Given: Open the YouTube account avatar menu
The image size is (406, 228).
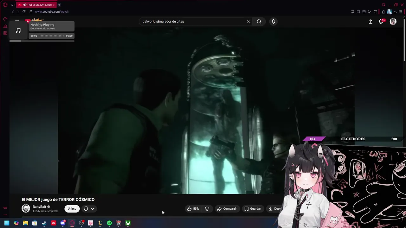Looking at the screenshot, I should (x=393, y=22).
